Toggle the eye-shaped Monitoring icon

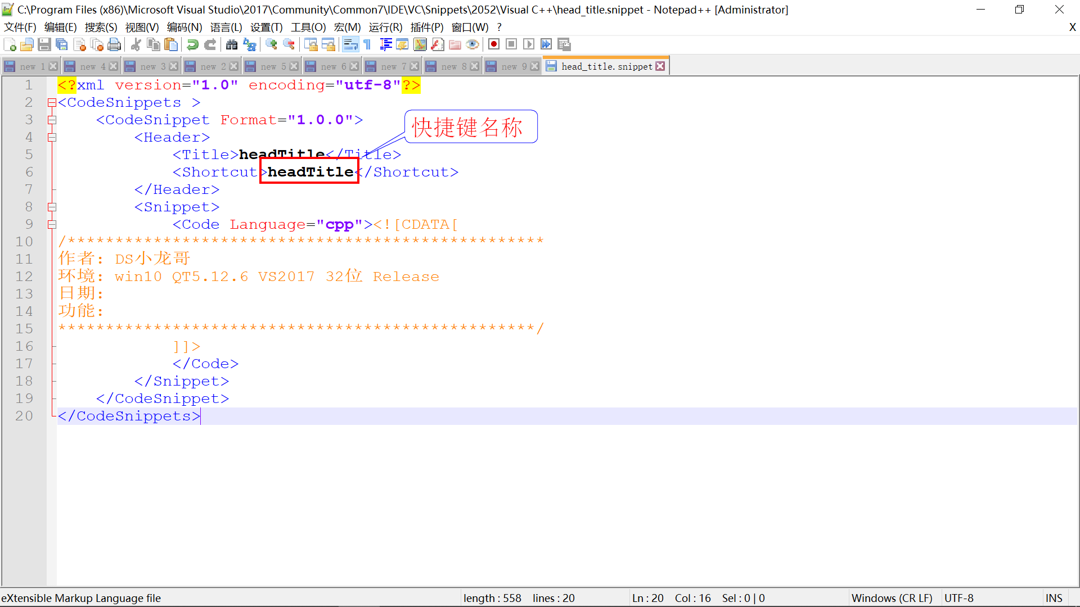(x=472, y=44)
